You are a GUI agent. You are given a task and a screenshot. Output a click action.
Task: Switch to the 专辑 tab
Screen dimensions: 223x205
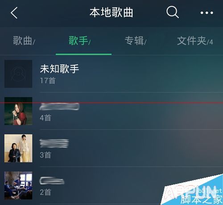136,41
